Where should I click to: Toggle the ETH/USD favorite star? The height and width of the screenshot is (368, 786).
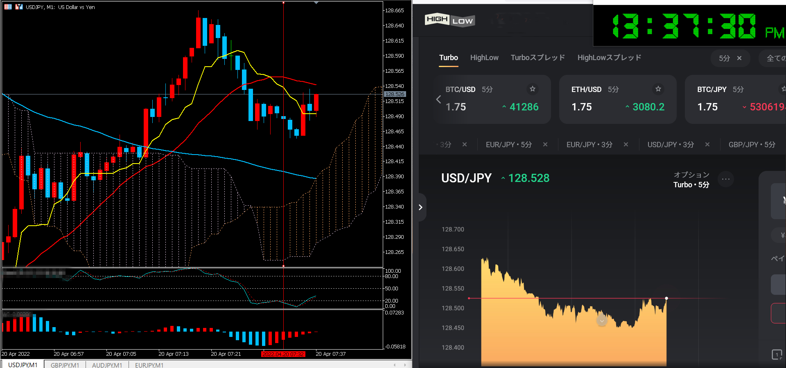[x=658, y=89]
